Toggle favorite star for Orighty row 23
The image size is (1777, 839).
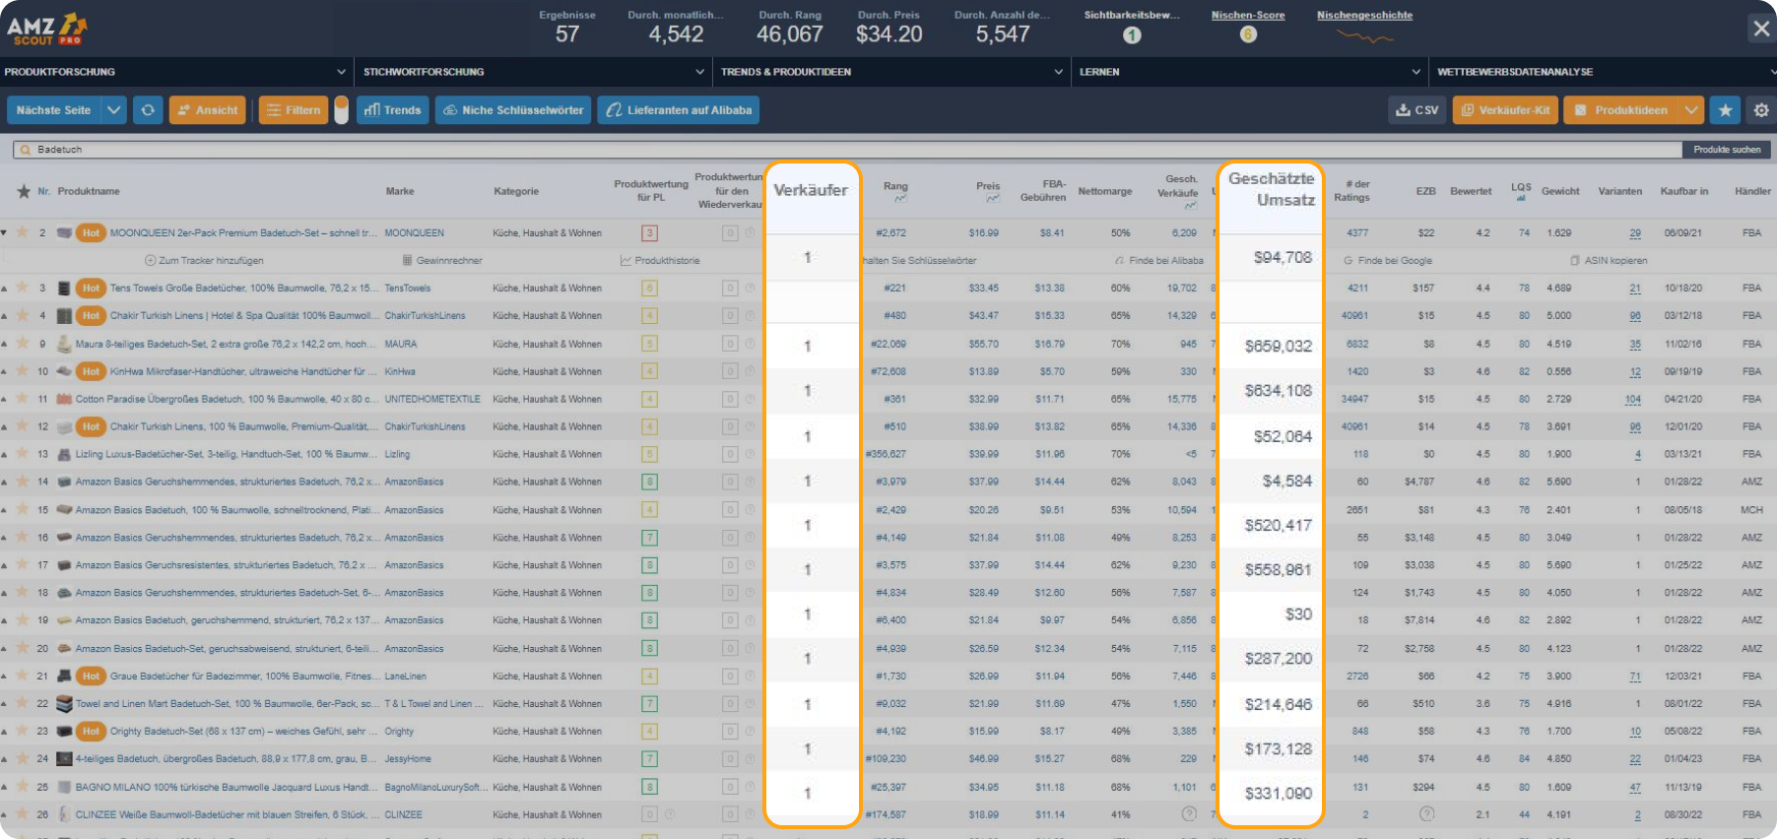coord(21,731)
